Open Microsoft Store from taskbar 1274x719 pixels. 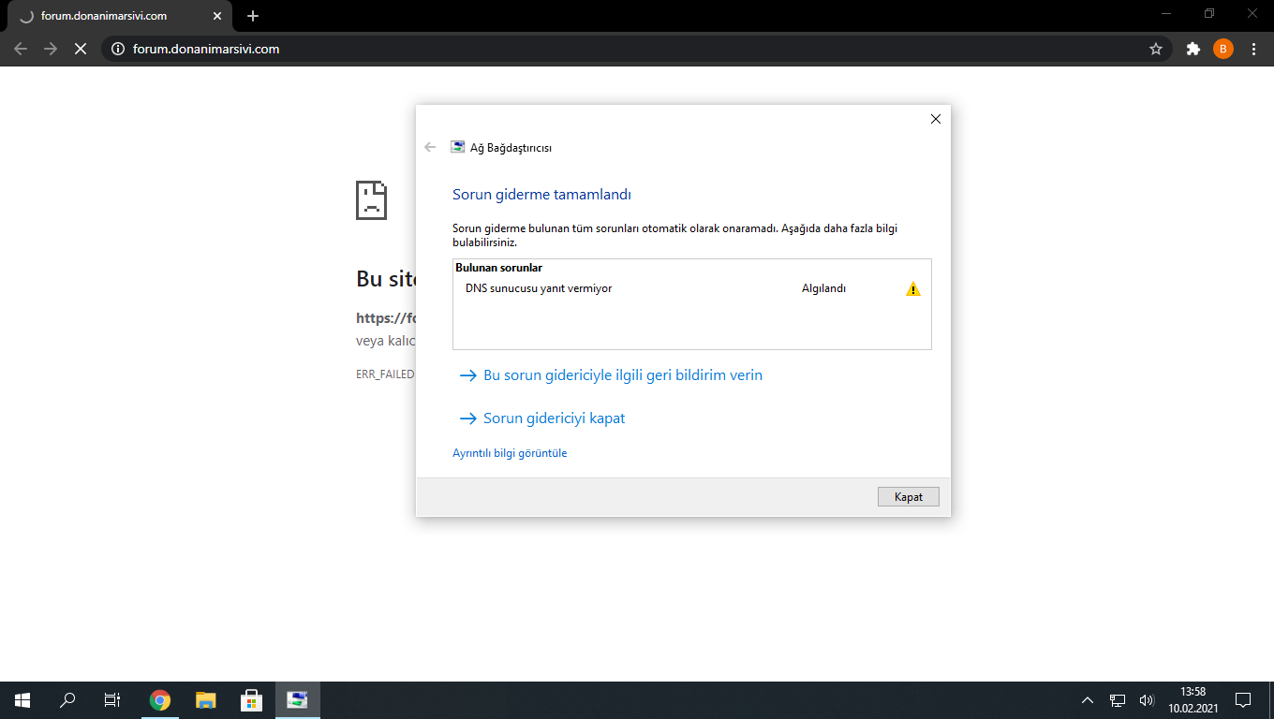[x=251, y=700]
